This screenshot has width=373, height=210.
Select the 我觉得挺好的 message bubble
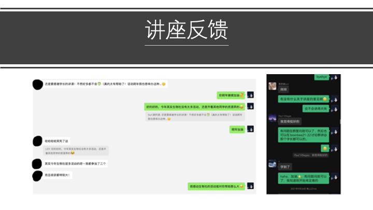click(x=291, y=121)
